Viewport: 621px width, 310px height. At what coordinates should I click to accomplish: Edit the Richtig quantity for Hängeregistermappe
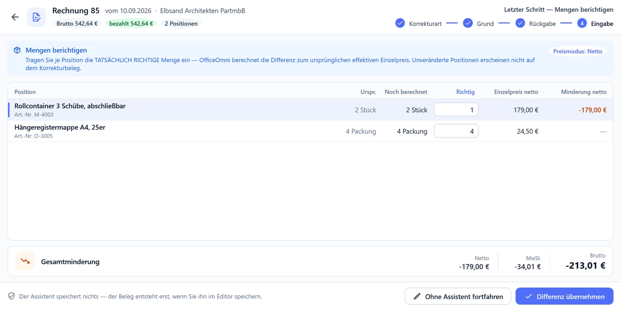pos(456,131)
